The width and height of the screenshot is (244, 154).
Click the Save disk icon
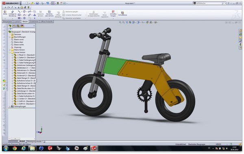click(x=37, y=3)
